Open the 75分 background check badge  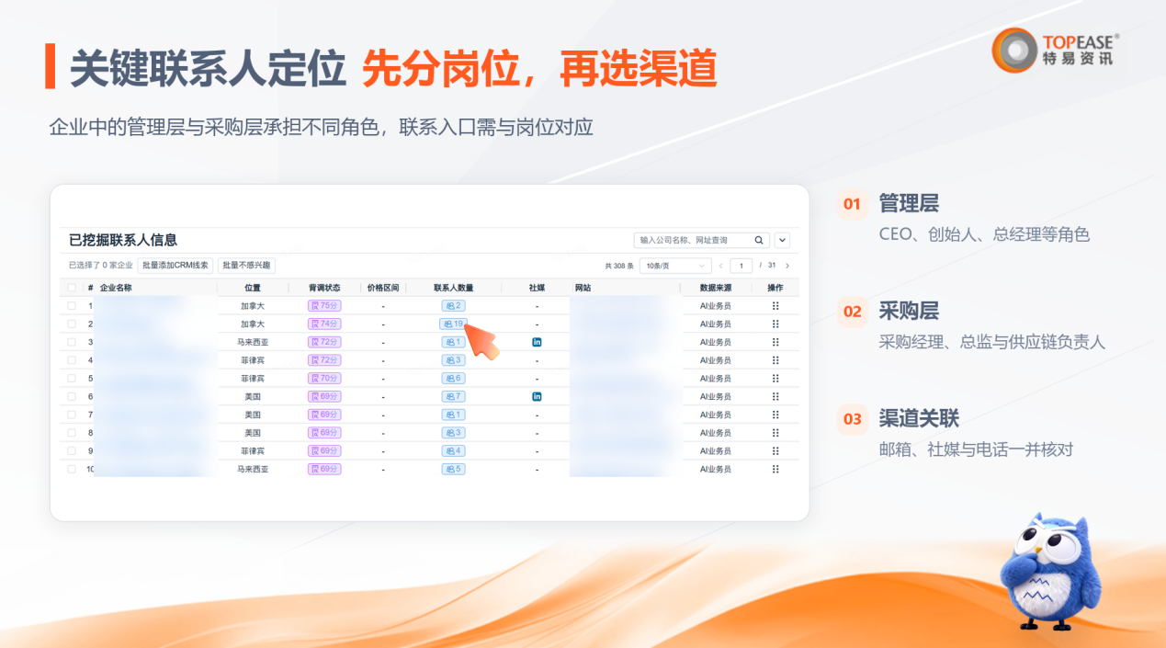324,305
